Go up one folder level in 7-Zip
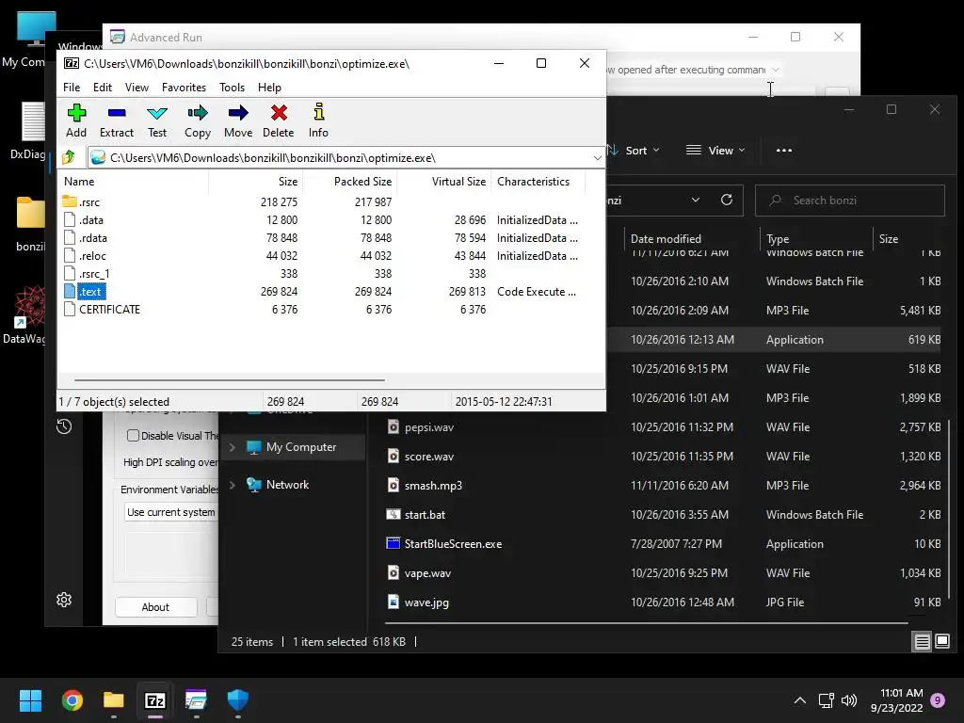 tap(68, 158)
